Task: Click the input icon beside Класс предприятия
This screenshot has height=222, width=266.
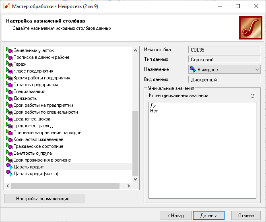Action: click(9, 71)
